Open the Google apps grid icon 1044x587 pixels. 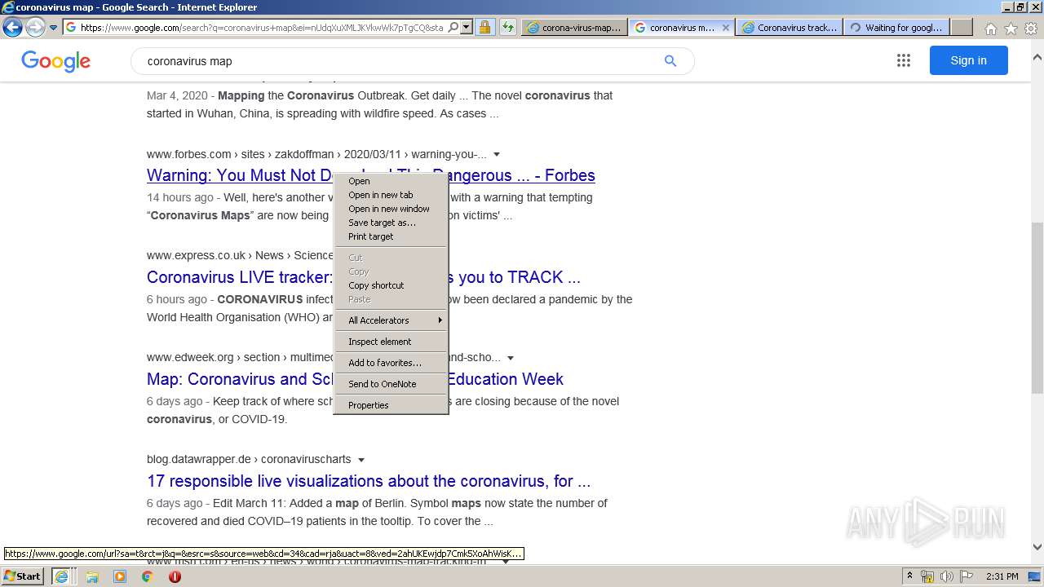coord(903,60)
